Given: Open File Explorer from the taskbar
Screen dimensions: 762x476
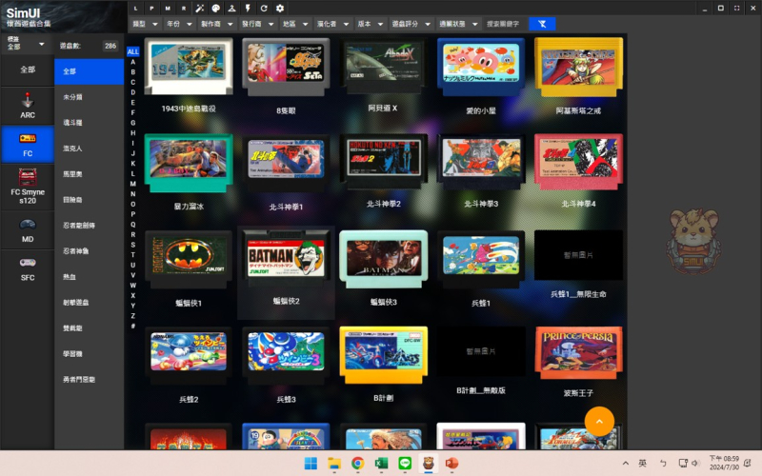Looking at the screenshot, I should point(334,464).
